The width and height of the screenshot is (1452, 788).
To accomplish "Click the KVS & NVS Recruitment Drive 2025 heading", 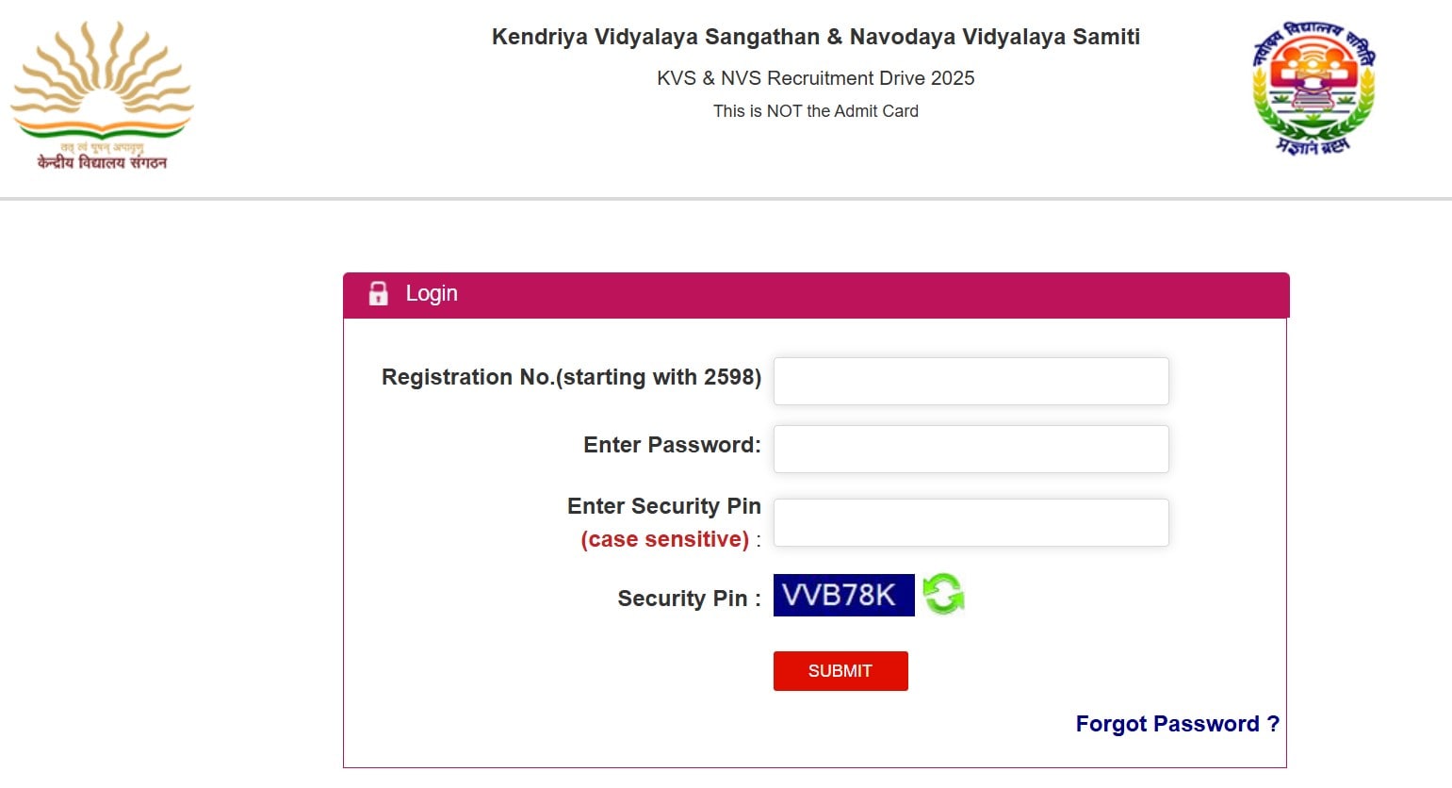I will pyautogui.click(x=815, y=78).
